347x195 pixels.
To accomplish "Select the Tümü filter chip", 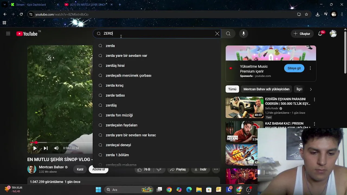I will click(x=232, y=89).
